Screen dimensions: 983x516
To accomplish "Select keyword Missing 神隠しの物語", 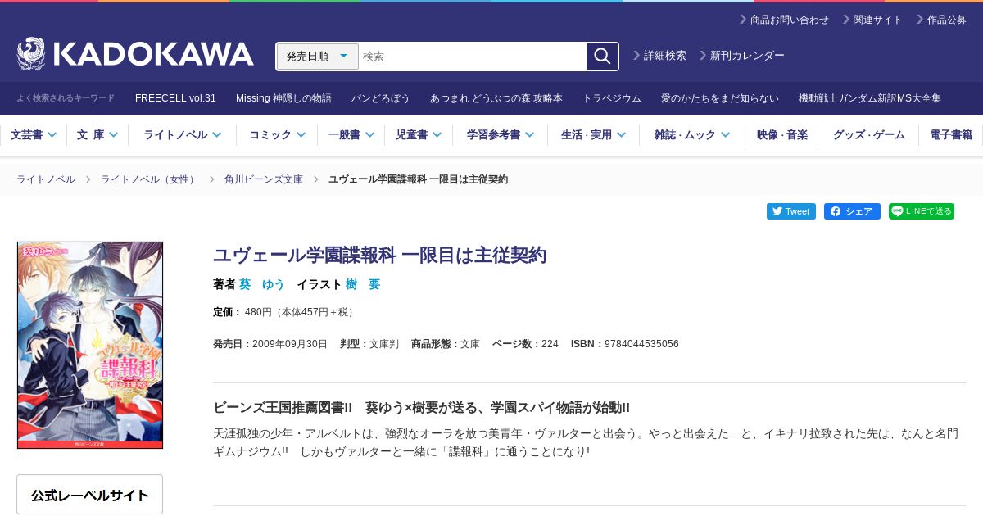I will pos(283,98).
